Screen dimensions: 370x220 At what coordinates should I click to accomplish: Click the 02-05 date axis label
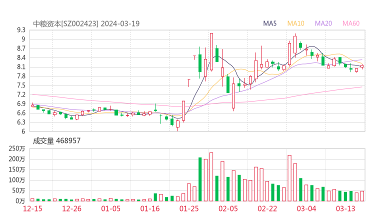point(228,208)
